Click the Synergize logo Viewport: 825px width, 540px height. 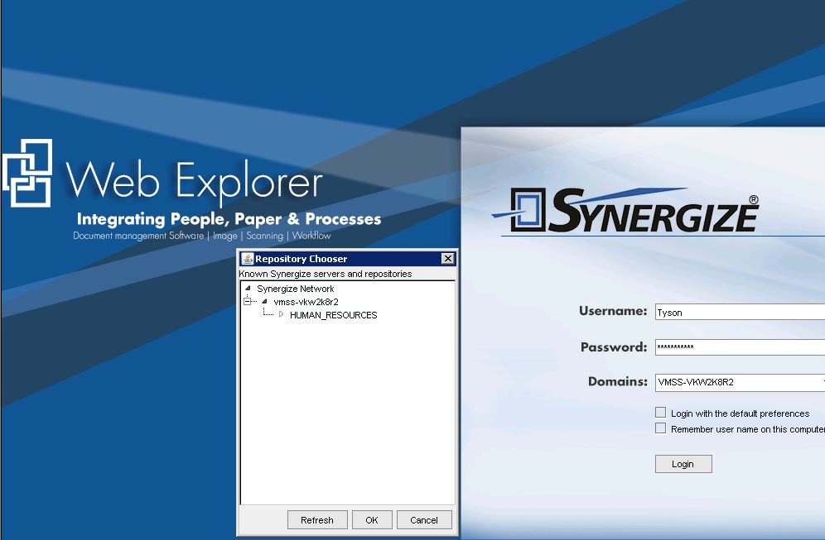626,210
